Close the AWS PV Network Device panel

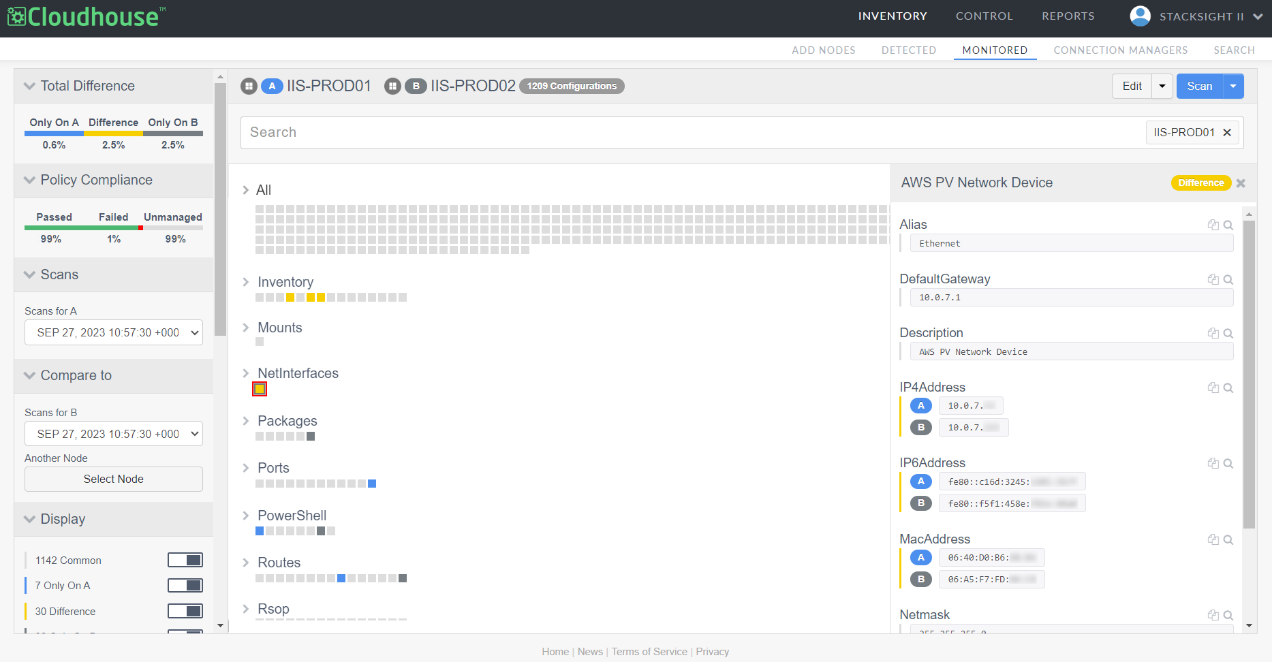tap(1241, 183)
